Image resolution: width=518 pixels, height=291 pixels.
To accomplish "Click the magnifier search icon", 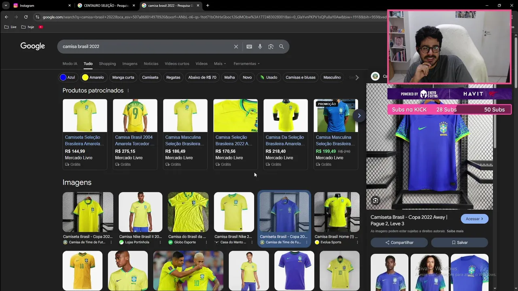I will click(281, 46).
